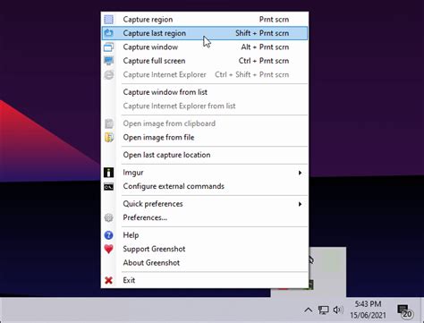Viewport: 424px width, 323px height.
Task: Select Capture region menu entry
Action: (x=205, y=20)
